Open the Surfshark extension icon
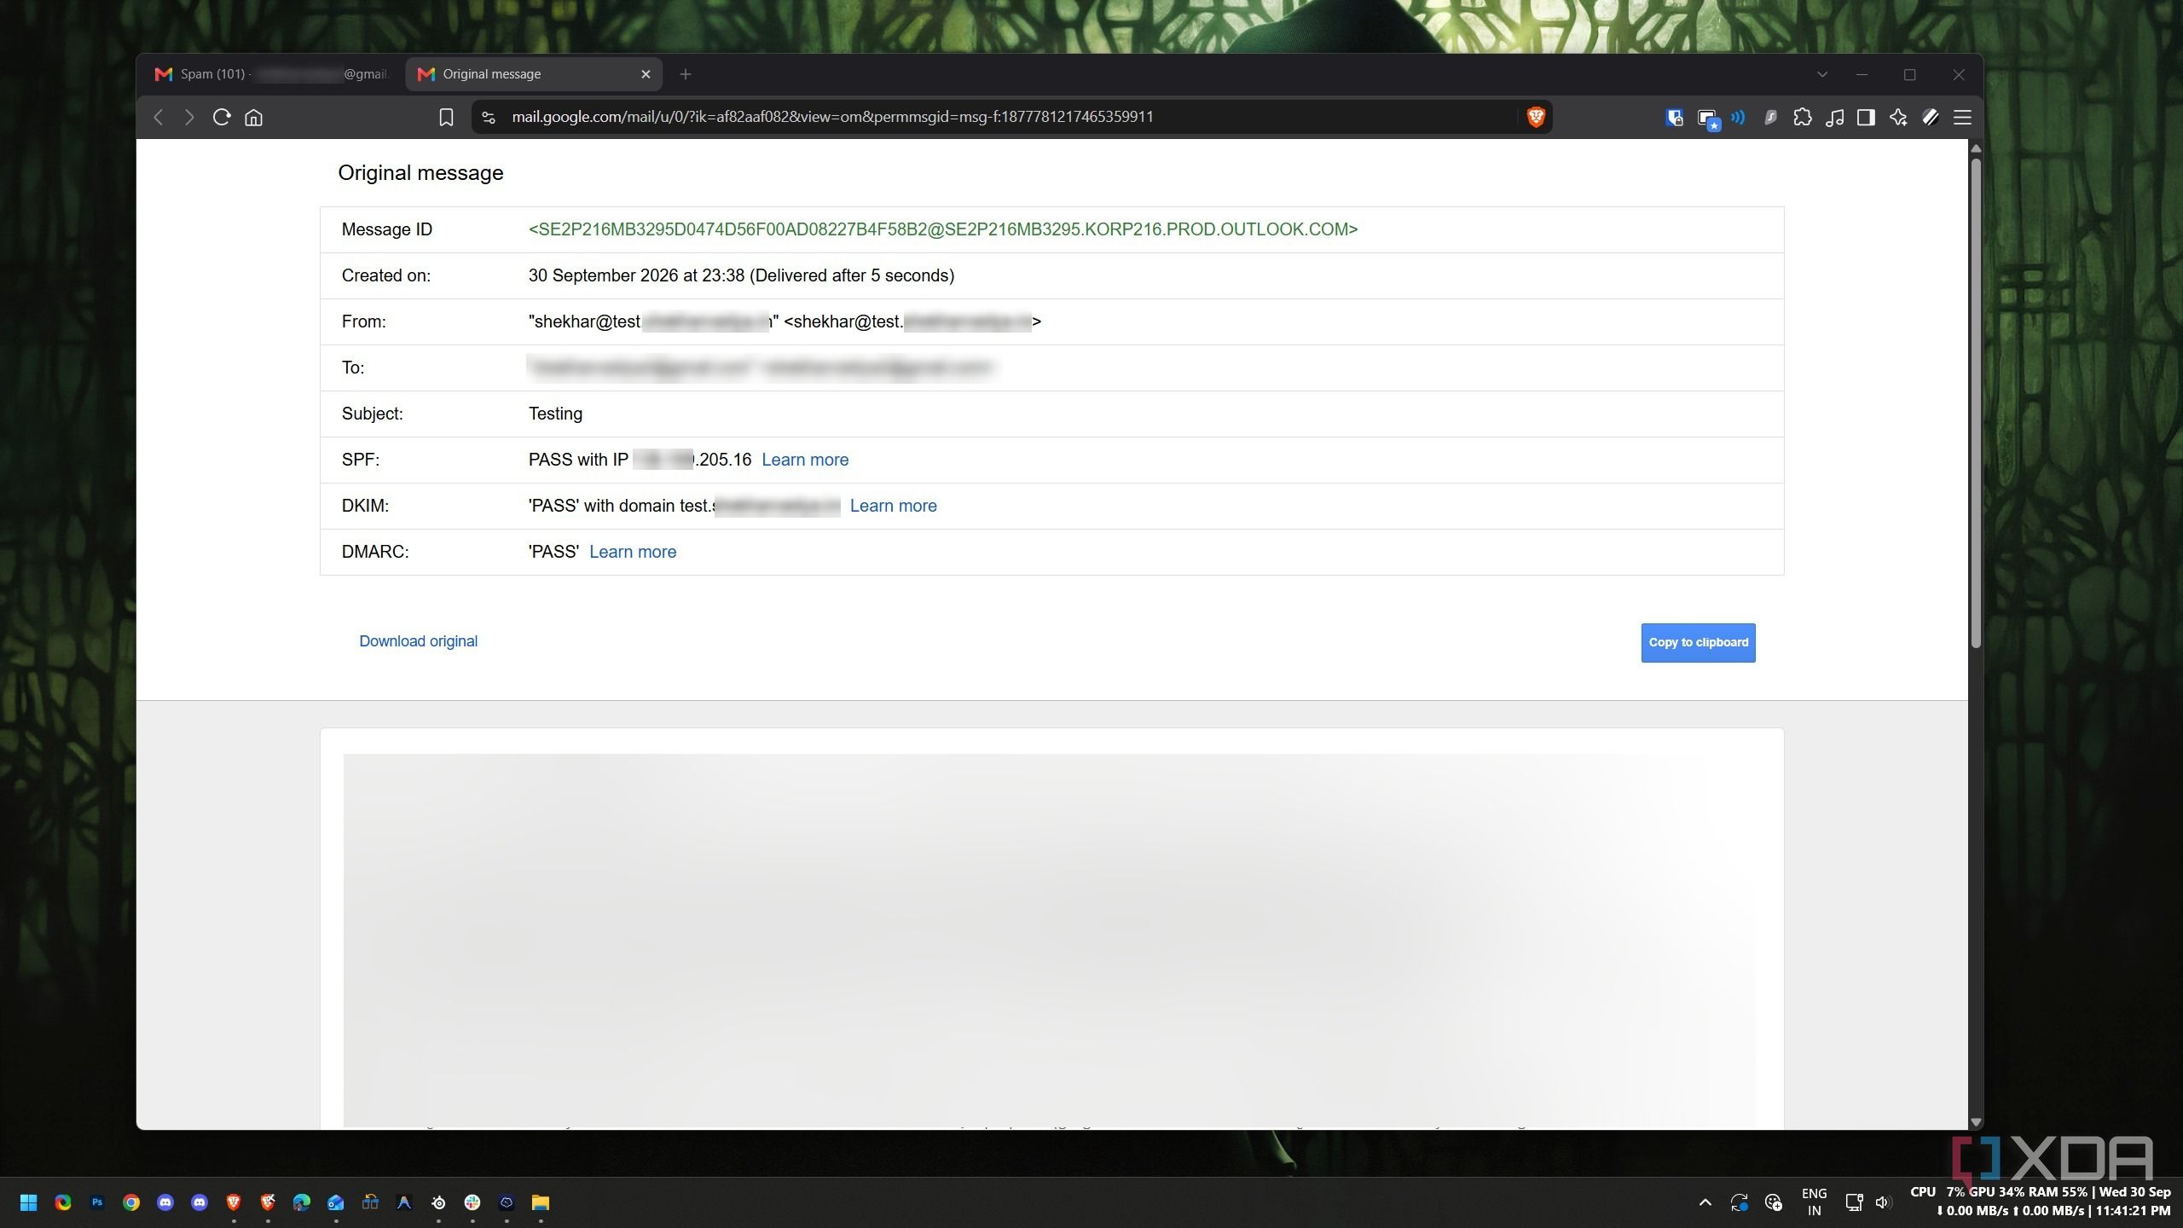This screenshot has height=1228, width=2183. 1770,118
